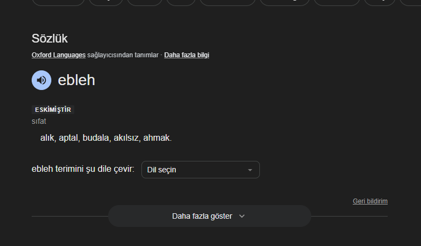Select the headword ebleh text
The width and height of the screenshot is (421, 246).
pyautogui.click(x=76, y=80)
